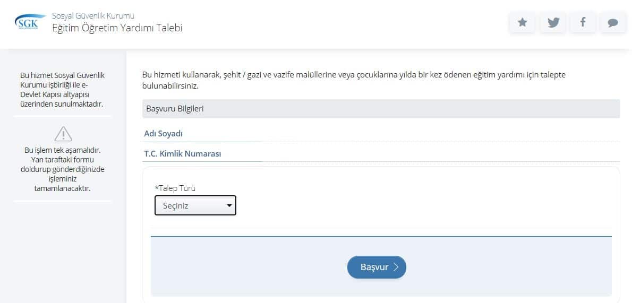Click the Eğitim Öğretim Yardımı Talebi title

tap(117, 28)
